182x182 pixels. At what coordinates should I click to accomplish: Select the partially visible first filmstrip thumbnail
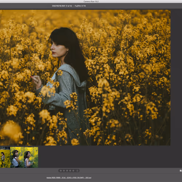tap(5, 157)
